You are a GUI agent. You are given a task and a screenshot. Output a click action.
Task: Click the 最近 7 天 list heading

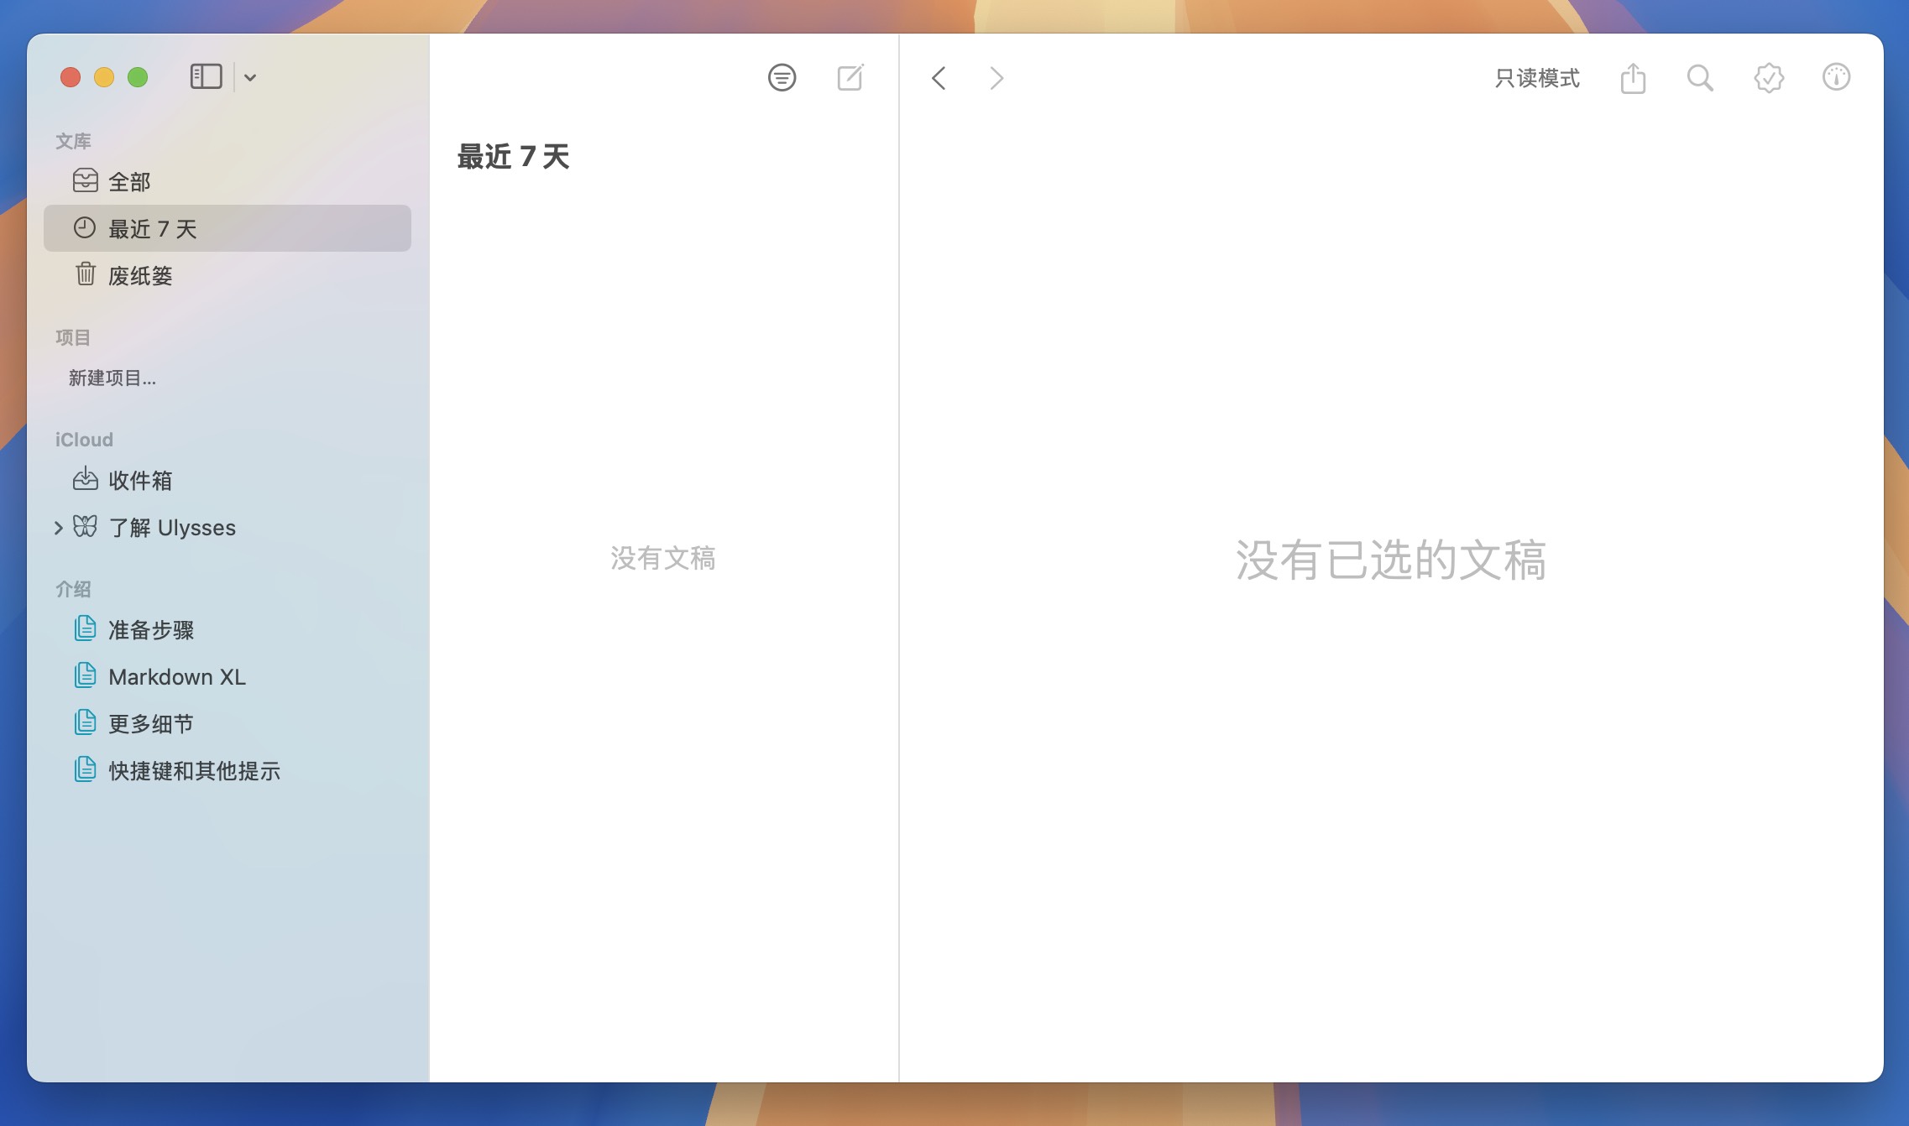click(x=514, y=157)
